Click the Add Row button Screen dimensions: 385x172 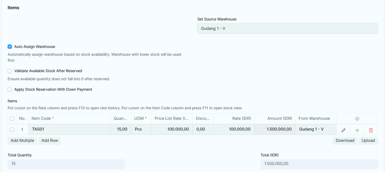tap(50, 141)
